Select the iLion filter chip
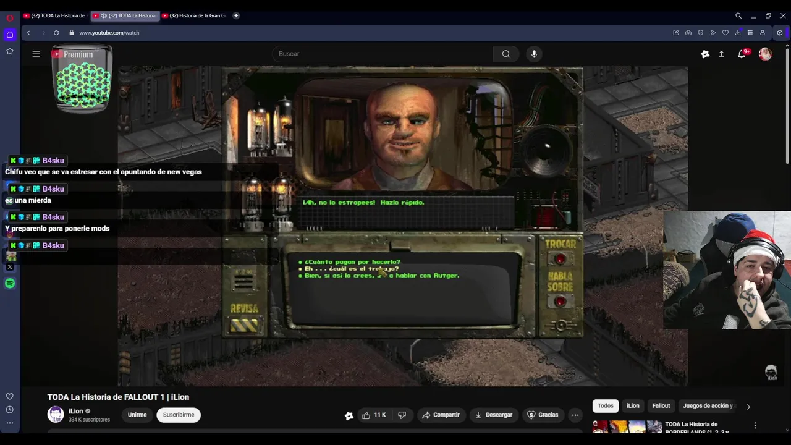Screen dimensions: 791x445 click(633, 406)
